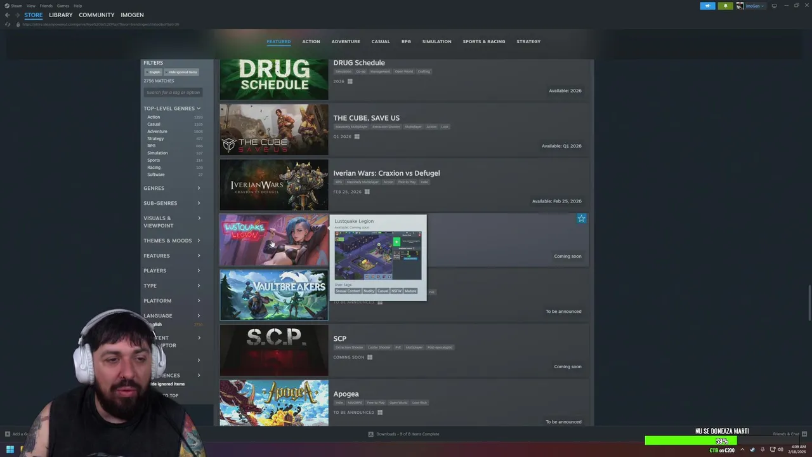Click Windows platform icon in SCP row
Image resolution: width=812 pixels, height=457 pixels.
[370, 357]
